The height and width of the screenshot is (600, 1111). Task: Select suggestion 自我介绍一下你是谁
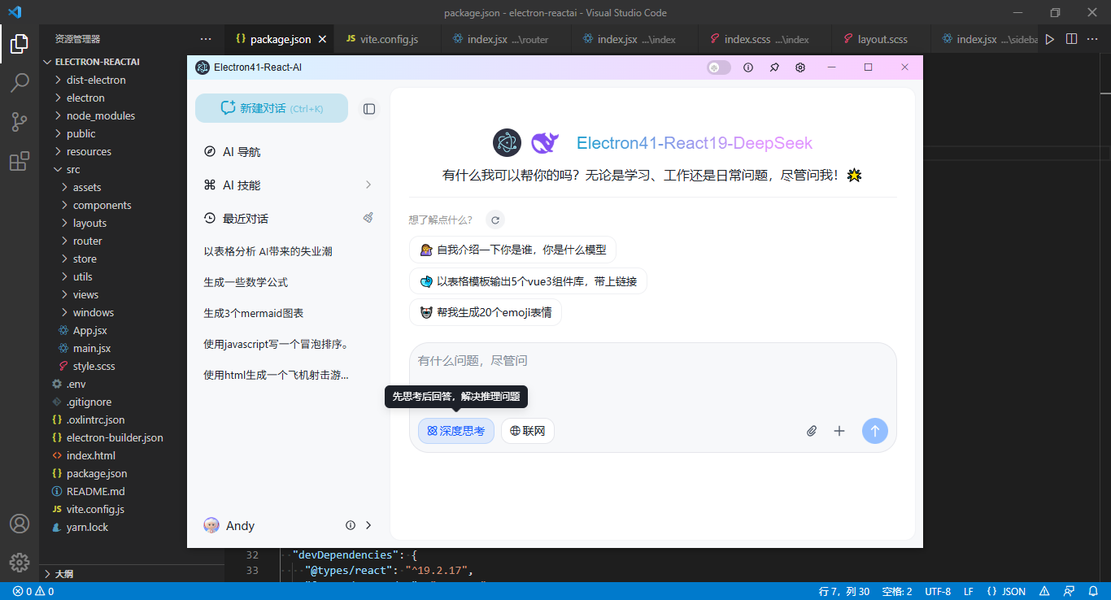(513, 250)
